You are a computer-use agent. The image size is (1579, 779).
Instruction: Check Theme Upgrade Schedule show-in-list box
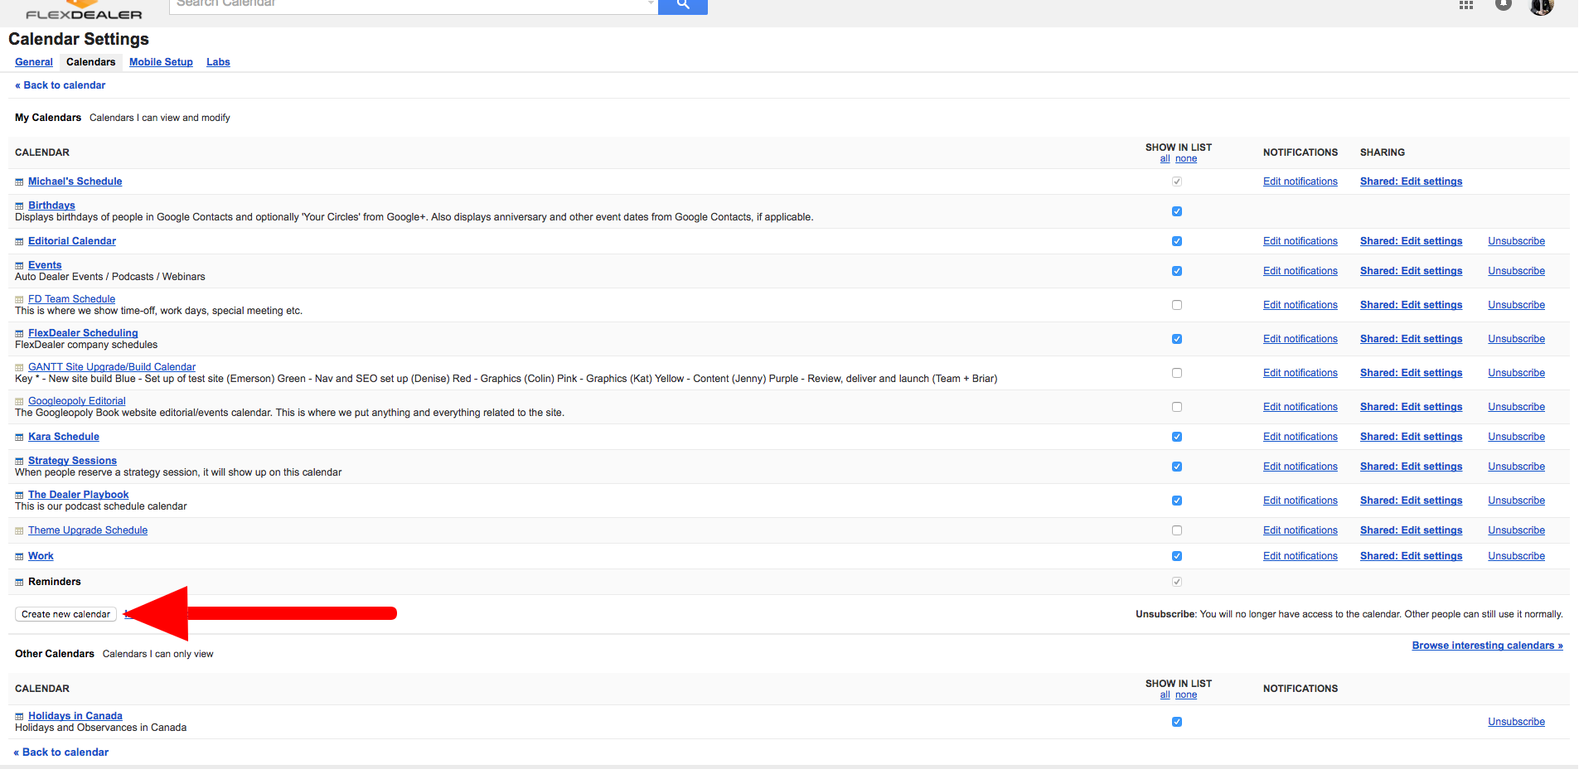pos(1176,530)
